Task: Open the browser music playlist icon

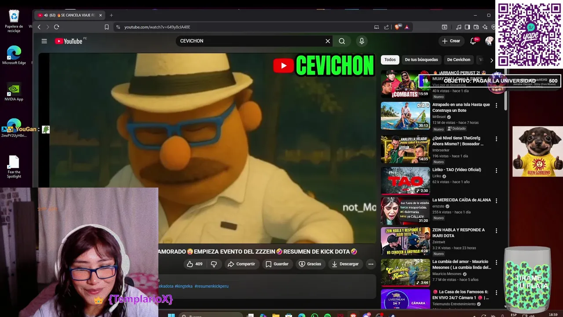Action: tap(459, 27)
